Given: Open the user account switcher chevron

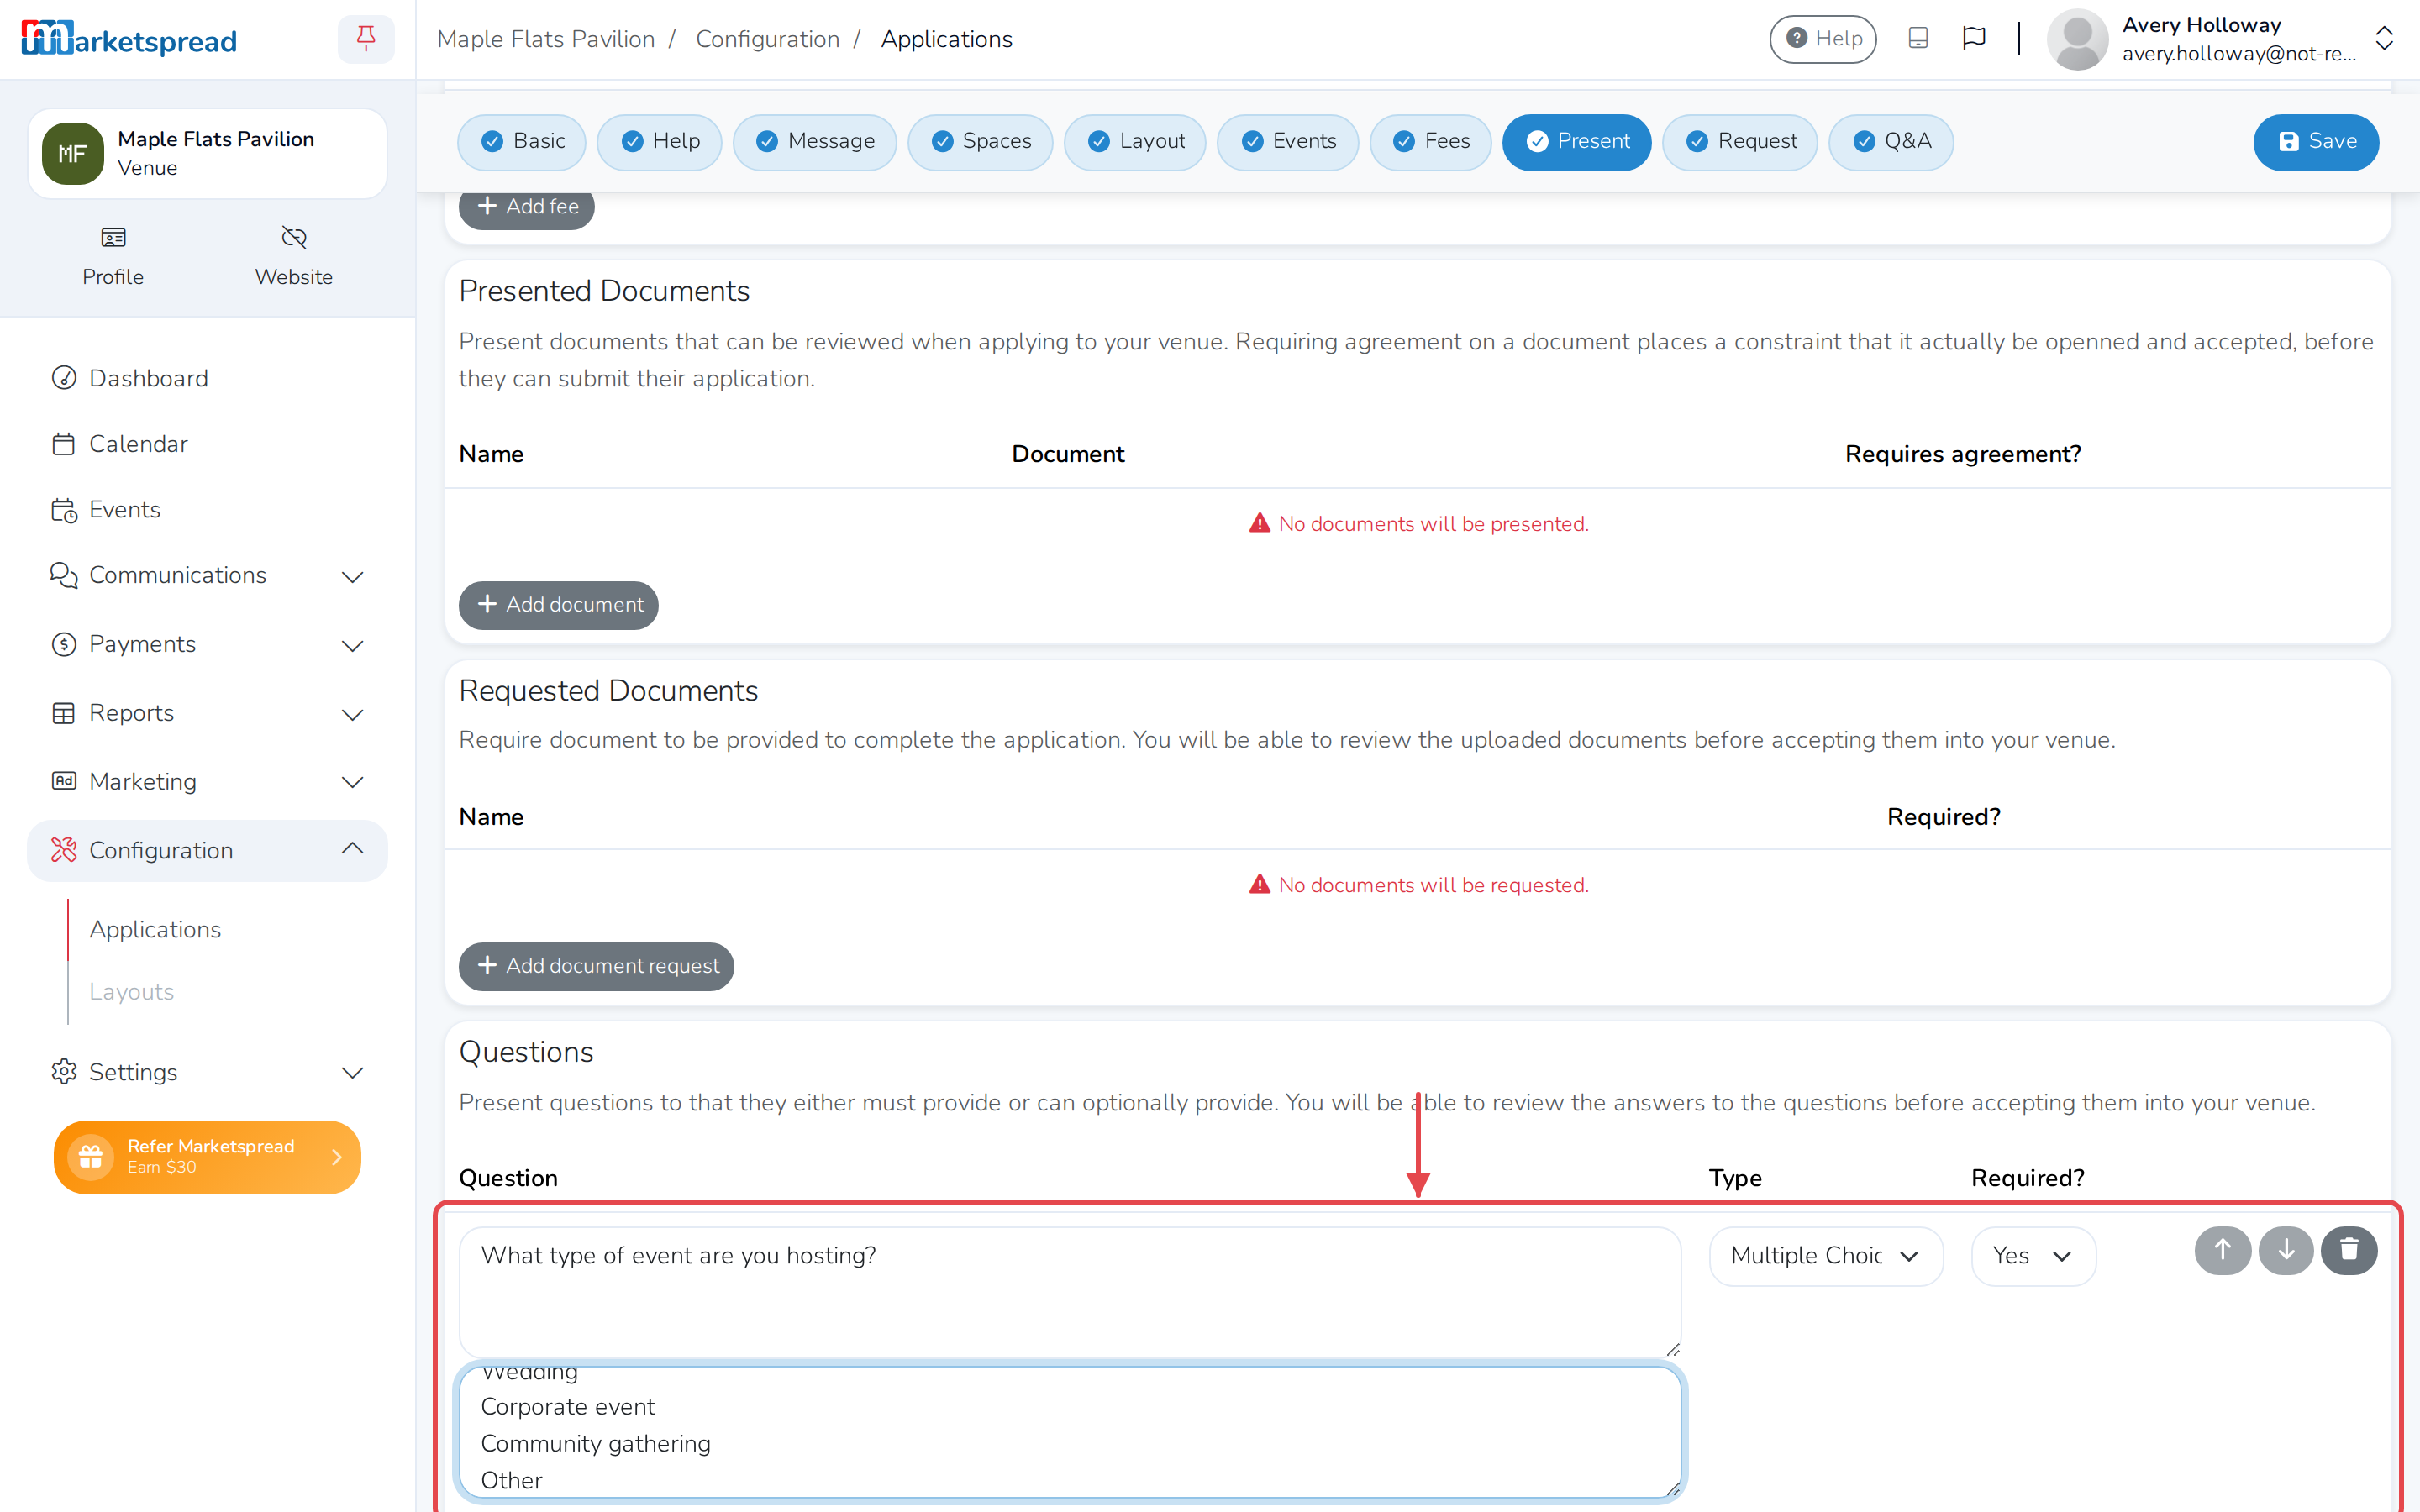Looking at the screenshot, I should point(2384,39).
